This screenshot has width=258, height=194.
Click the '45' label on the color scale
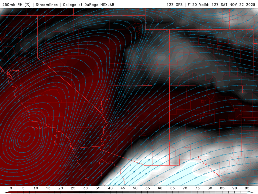click(123, 188)
